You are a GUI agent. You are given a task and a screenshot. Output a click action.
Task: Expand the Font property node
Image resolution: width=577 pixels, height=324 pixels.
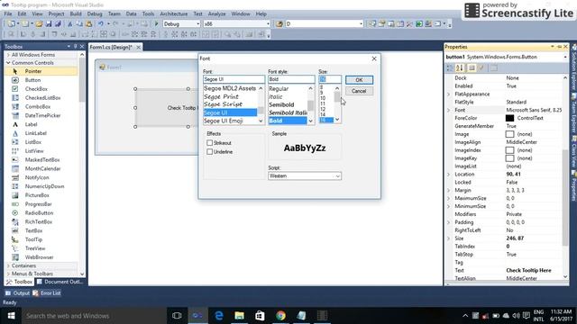pyautogui.click(x=449, y=110)
